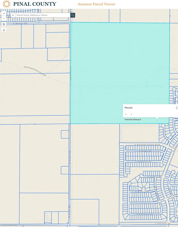Go to the previous parcel in popup
Viewport: 178px width, 227px height.
pos(126,114)
